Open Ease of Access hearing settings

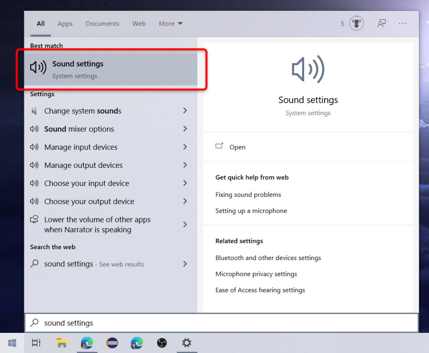pos(260,290)
